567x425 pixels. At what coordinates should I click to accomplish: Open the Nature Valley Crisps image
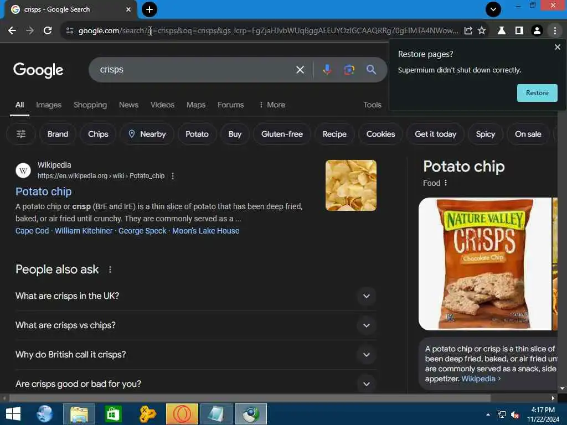pos(485,264)
